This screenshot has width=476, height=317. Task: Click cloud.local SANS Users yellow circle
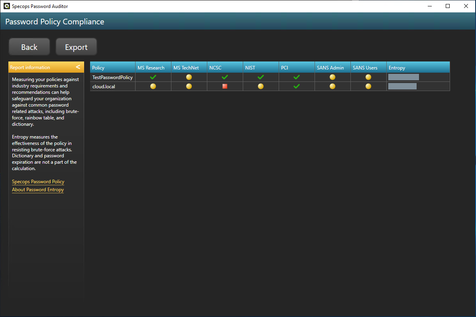(368, 86)
